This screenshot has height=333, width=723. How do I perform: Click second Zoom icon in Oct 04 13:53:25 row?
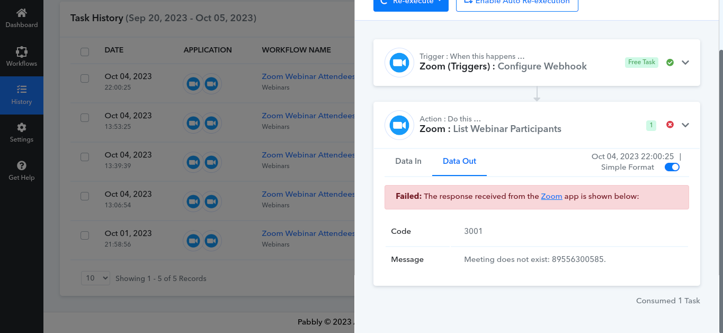[x=211, y=123]
